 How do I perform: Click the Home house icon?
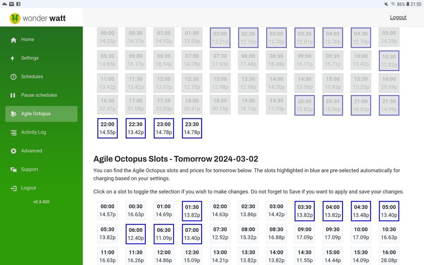coord(13,40)
